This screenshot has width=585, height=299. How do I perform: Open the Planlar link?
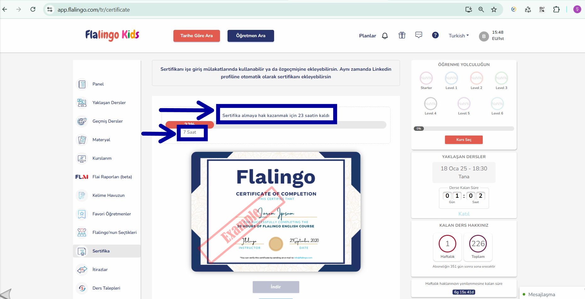(368, 36)
